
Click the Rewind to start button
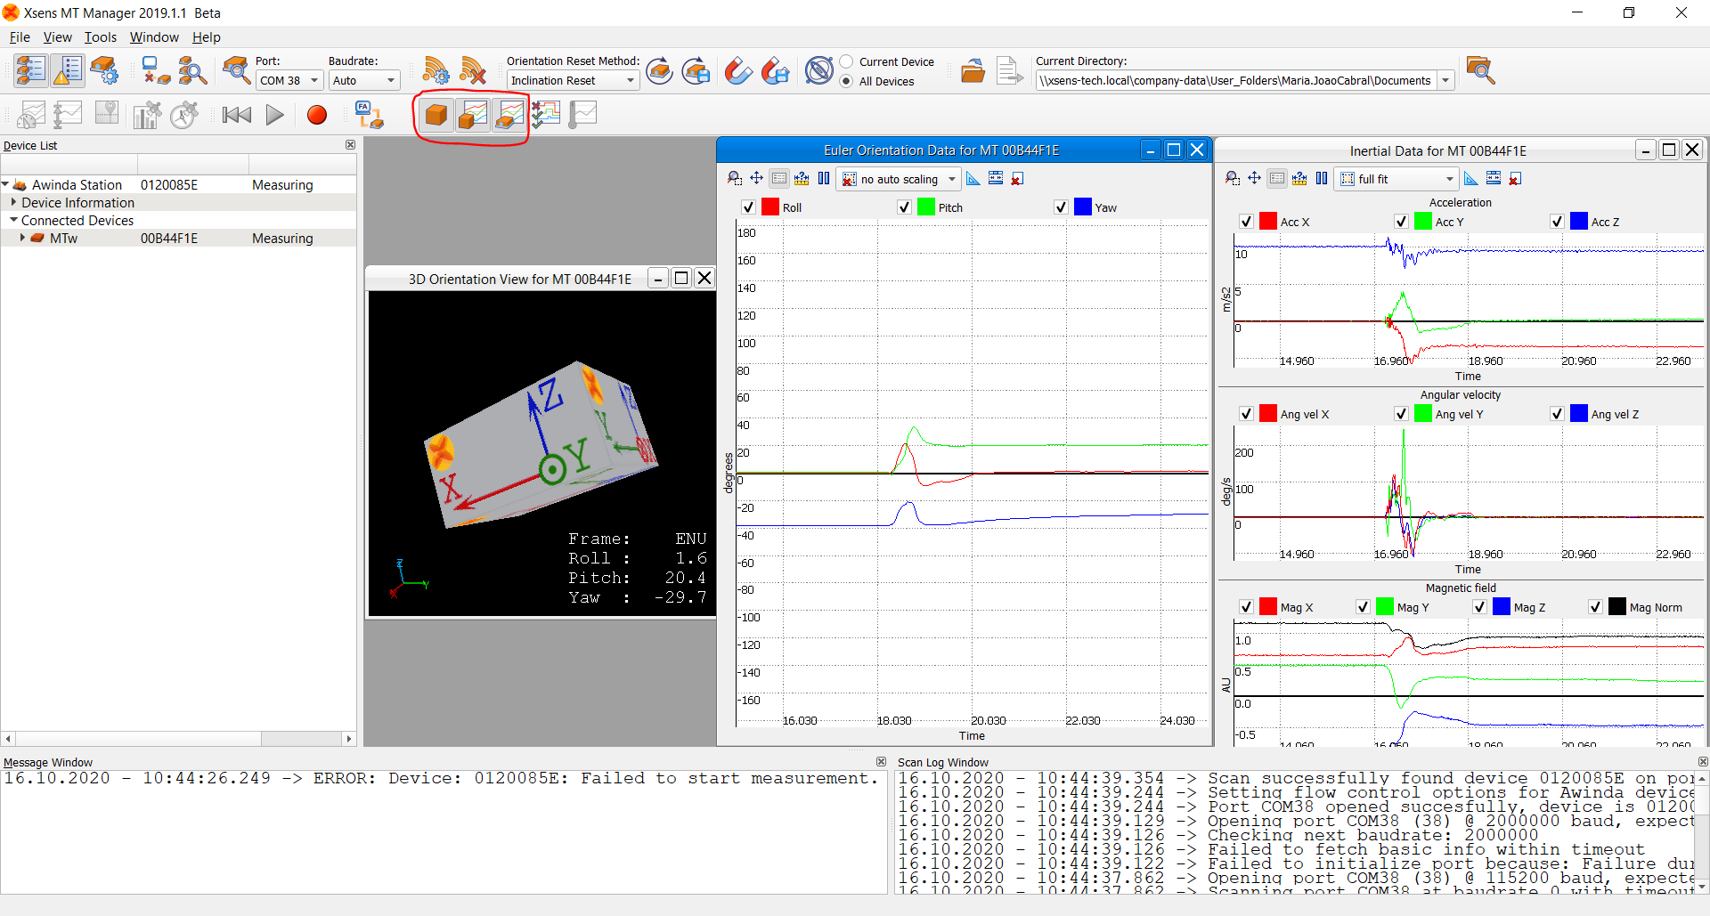coord(236,115)
